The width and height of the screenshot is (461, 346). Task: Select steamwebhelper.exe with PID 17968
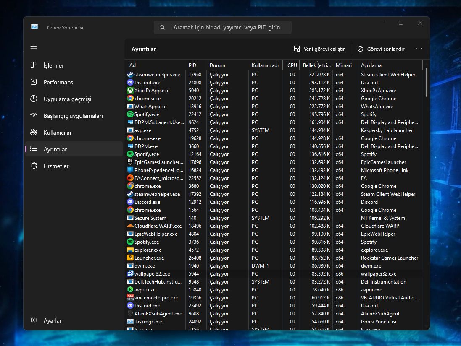pyautogui.click(x=157, y=75)
